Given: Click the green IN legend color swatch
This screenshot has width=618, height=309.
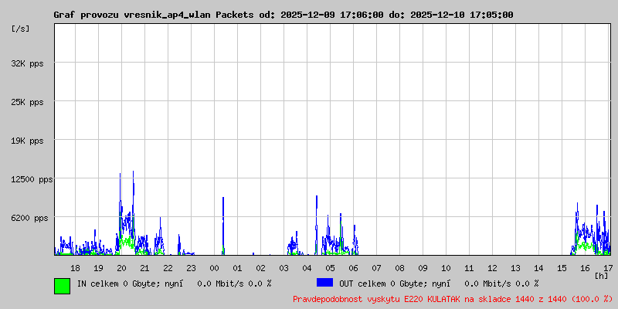Looking at the screenshot, I should click(x=63, y=286).
